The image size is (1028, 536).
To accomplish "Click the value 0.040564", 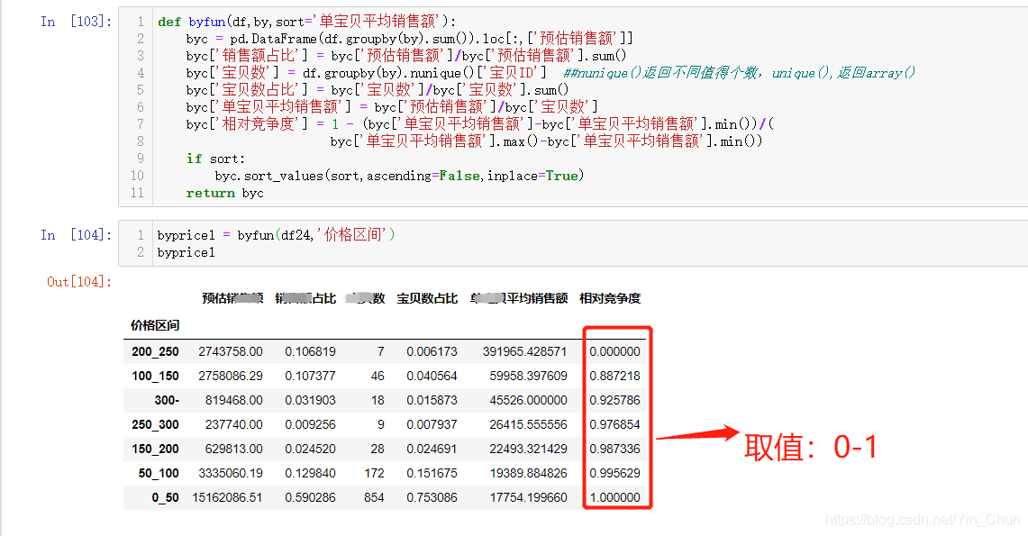I will pos(432,376).
